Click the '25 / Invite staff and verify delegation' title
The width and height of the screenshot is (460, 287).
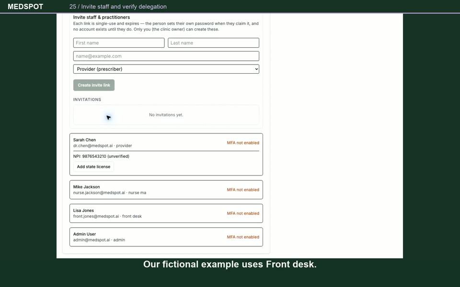118,6
